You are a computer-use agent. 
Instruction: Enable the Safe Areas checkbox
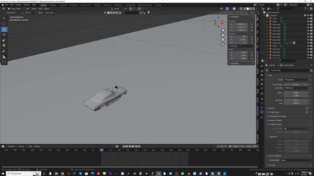[x=269, y=112]
